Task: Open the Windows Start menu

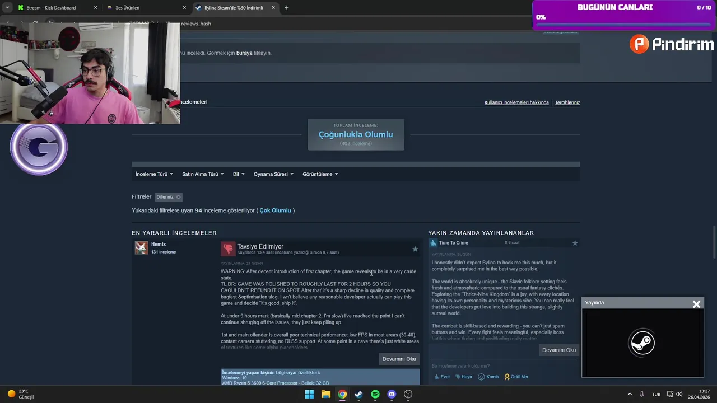Action: 309,394
